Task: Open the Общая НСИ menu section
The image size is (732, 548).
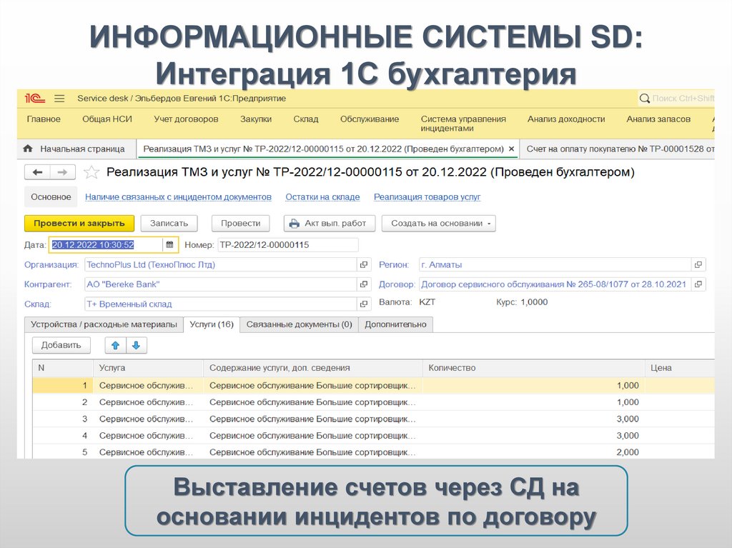Action: tap(107, 119)
